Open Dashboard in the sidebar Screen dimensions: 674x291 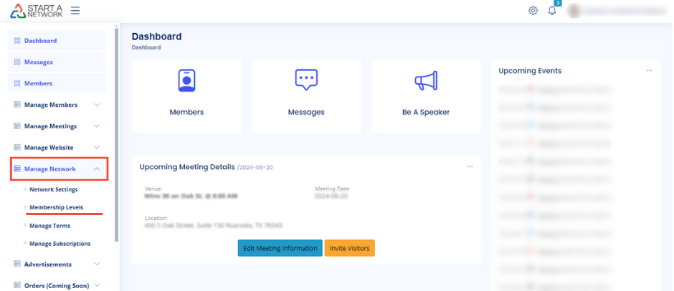click(40, 41)
